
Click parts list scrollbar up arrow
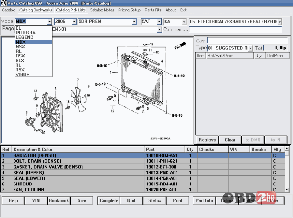tap(287, 149)
